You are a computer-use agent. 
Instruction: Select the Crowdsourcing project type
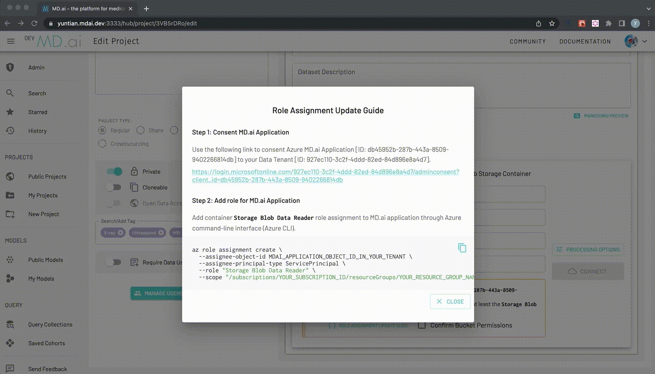pos(102,144)
